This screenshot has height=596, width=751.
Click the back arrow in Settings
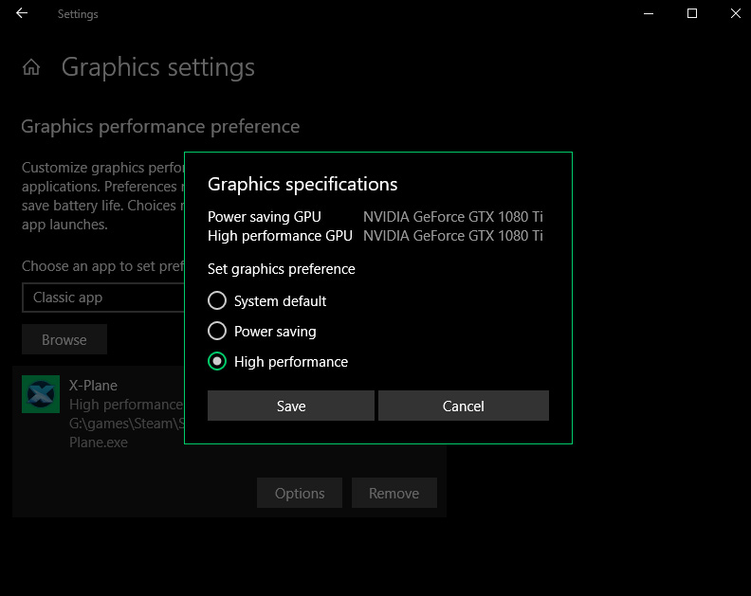pos(22,14)
